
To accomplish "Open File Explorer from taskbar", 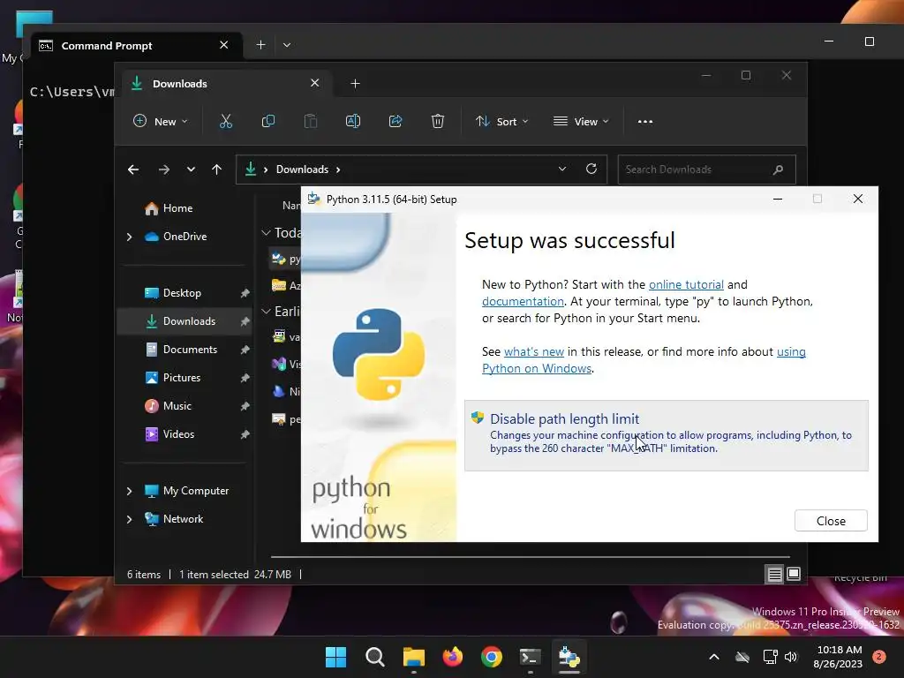I will pyautogui.click(x=413, y=657).
